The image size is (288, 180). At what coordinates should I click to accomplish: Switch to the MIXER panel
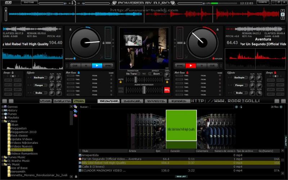click(x=46, y=101)
